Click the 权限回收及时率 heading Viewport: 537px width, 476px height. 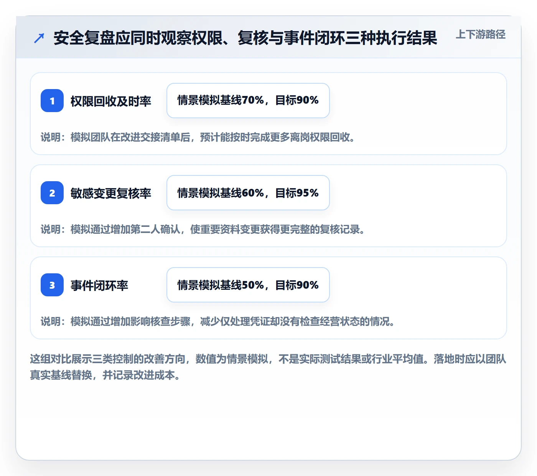point(111,101)
